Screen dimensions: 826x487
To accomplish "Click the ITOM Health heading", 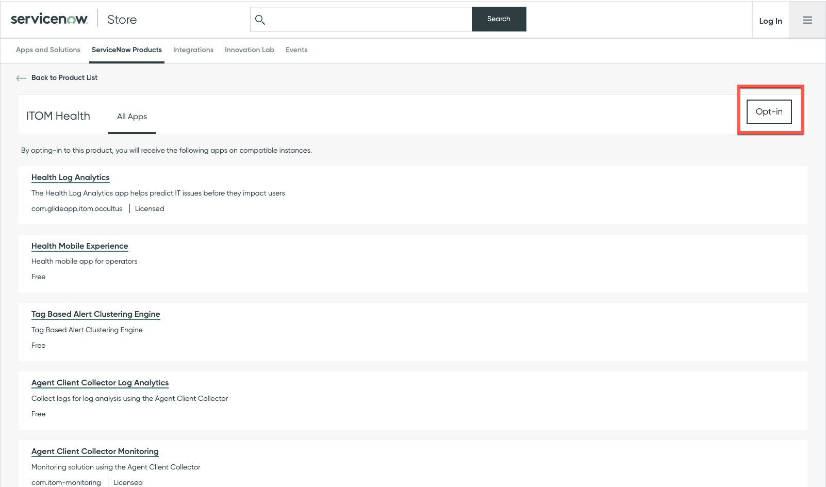I will (58, 116).
